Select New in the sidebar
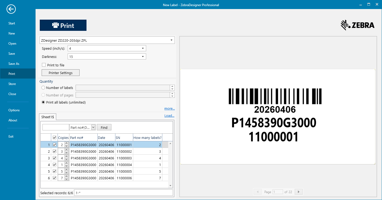The image size is (382, 200). tap(12, 33)
